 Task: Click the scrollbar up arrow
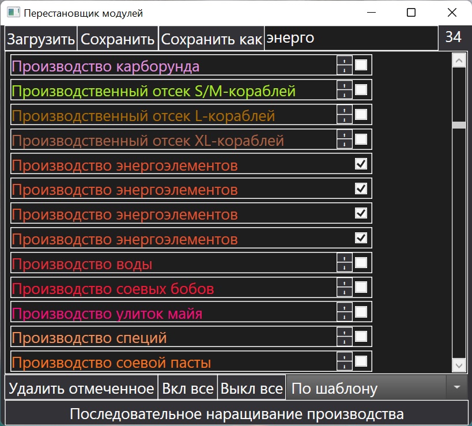[x=459, y=60]
